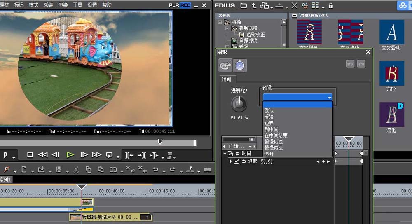Click the Cut scissors icon in timeline toolbar
Screen dimensions: 412x224
[x=76, y=170]
